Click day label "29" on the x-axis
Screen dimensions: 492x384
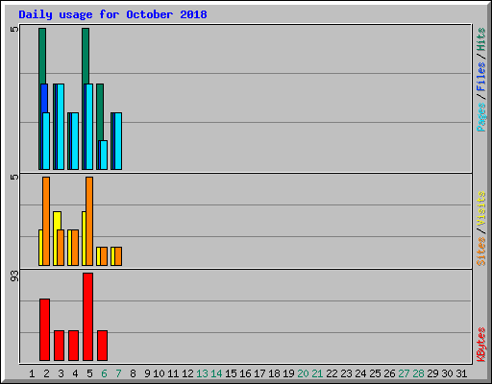[432, 373]
